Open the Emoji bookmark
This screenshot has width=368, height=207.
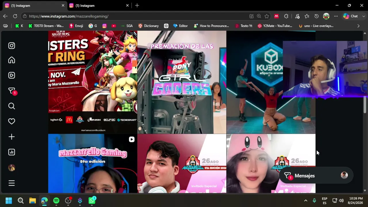(x=76, y=26)
